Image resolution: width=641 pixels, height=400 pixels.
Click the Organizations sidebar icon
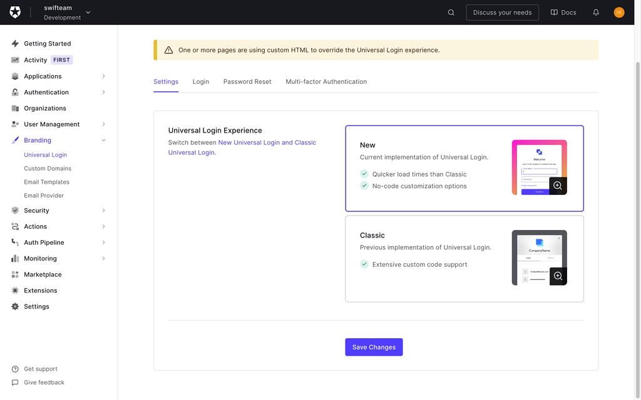click(x=14, y=108)
